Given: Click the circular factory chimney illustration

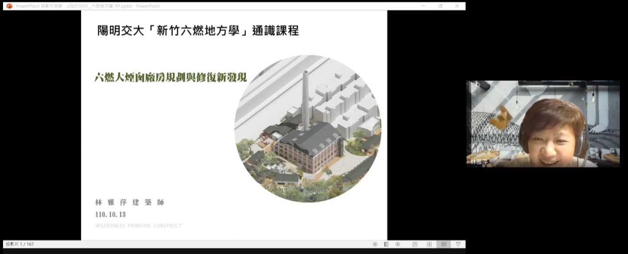Looking at the screenshot, I should (308, 129).
